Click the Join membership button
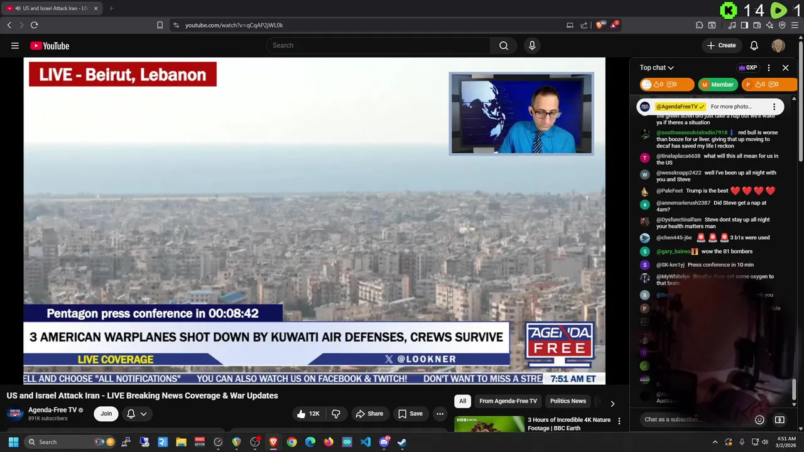The width and height of the screenshot is (804, 452). [106, 414]
